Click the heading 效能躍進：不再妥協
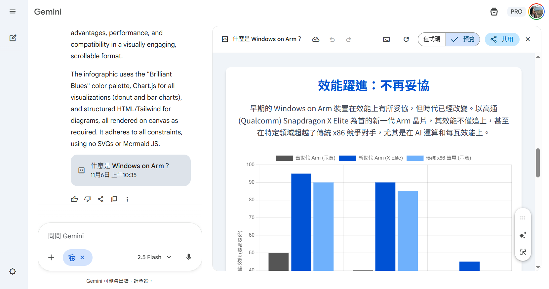 click(x=373, y=86)
